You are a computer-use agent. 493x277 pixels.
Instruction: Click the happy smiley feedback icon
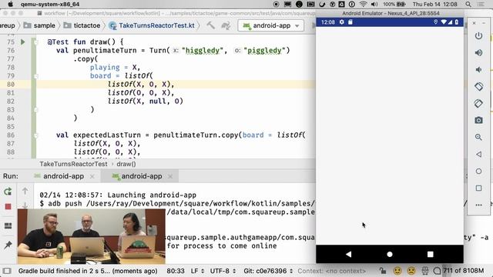(x=397, y=271)
